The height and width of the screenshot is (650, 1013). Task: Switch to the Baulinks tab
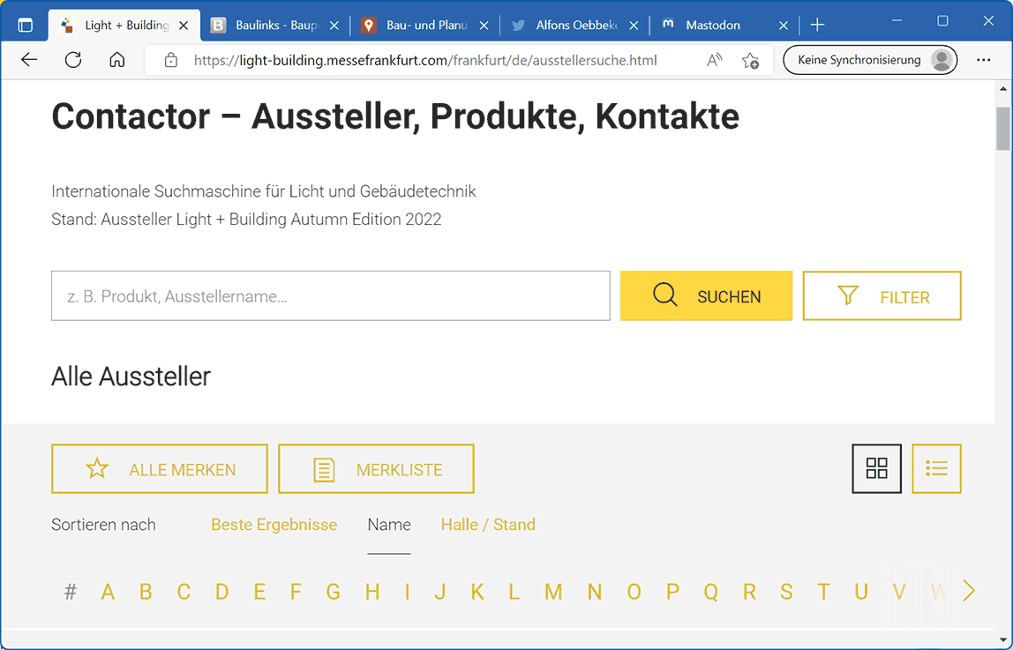click(274, 26)
